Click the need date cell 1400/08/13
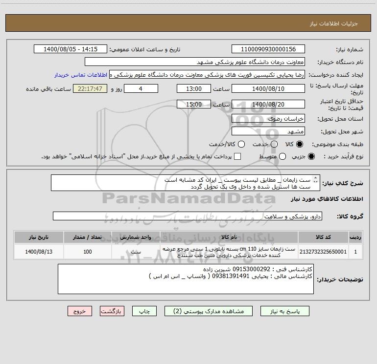This screenshot has height=364, width=377. pyautogui.click(x=39, y=252)
